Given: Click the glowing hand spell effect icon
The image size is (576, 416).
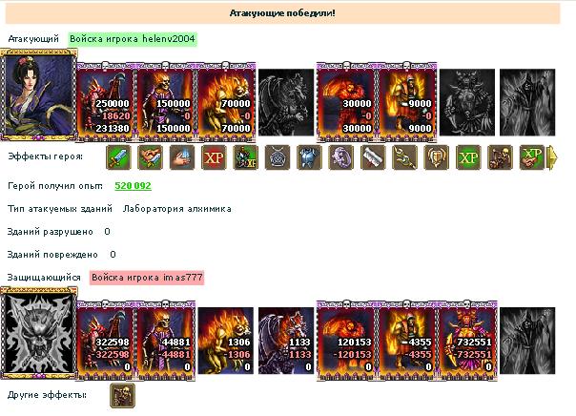Looking at the screenshot, I should 182,157.
